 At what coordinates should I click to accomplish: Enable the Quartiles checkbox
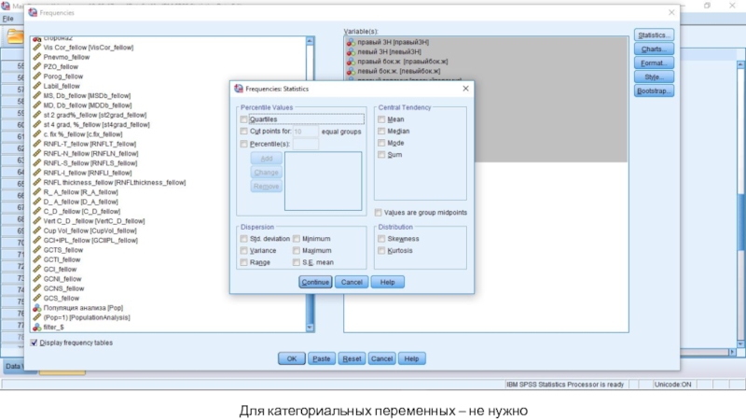coord(244,119)
